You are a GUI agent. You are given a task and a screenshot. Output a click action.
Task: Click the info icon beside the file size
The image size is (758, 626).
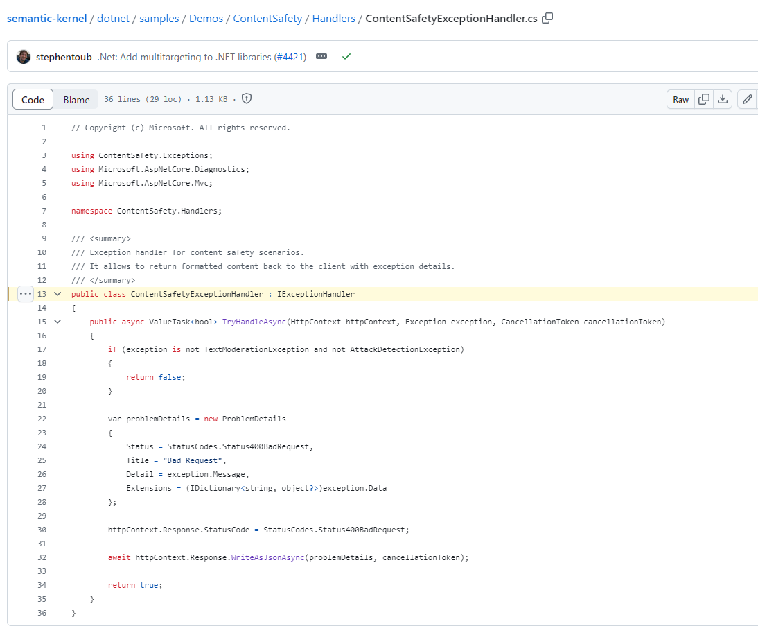point(246,99)
